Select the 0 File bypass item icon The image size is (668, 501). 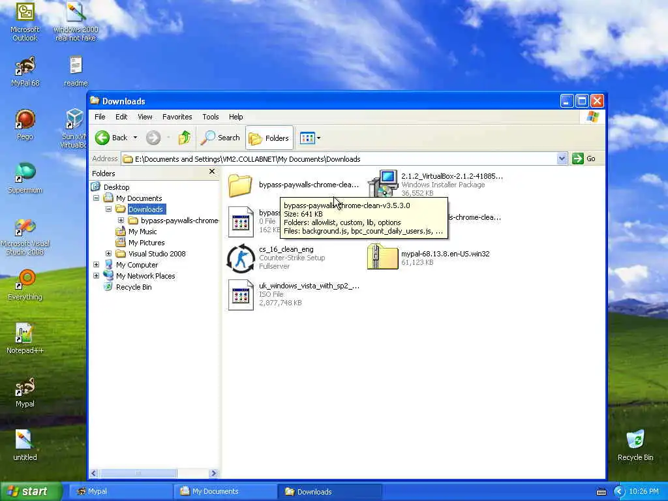(x=241, y=222)
